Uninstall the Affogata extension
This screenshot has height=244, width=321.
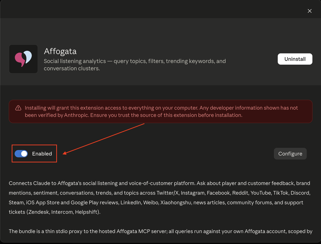pos(295,59)
